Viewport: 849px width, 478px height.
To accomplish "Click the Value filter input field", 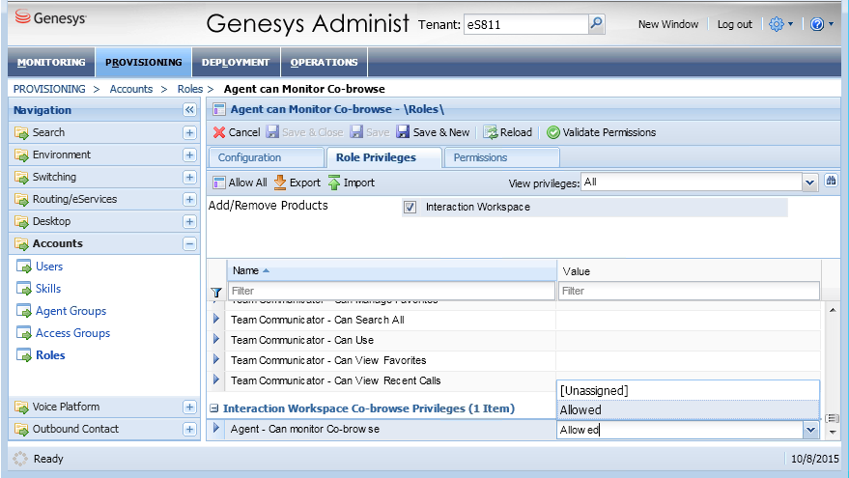I will pos(689,291).
